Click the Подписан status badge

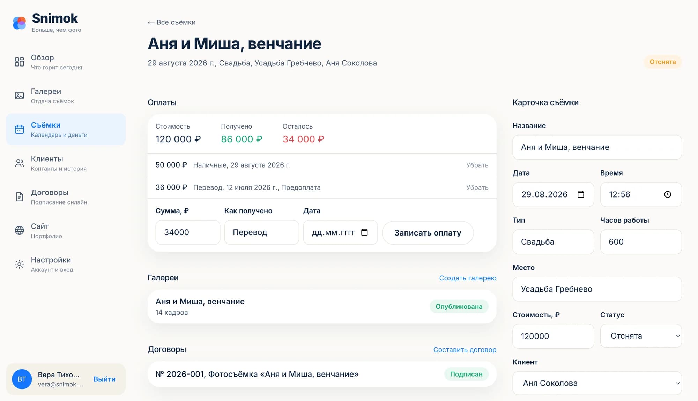[466, 374]
